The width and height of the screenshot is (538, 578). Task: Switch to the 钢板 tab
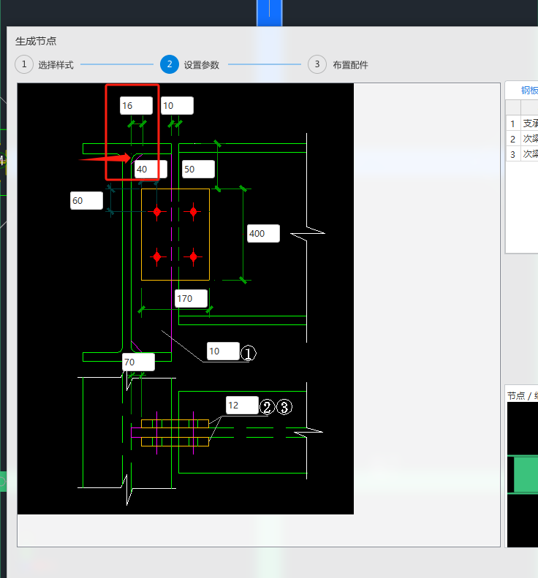[x=528, y=91]
